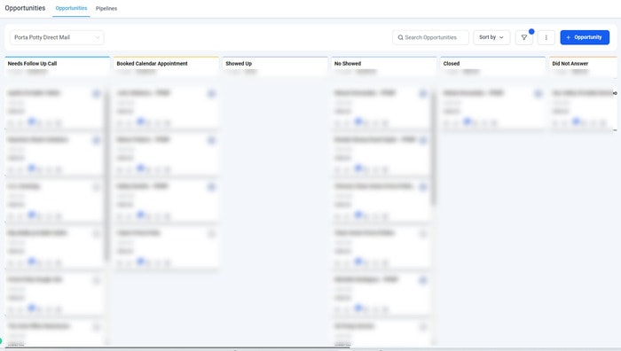This screenshot has width=621, height=351.
Task: Click the Did Not Answer column header
Action: click(570, 63)
